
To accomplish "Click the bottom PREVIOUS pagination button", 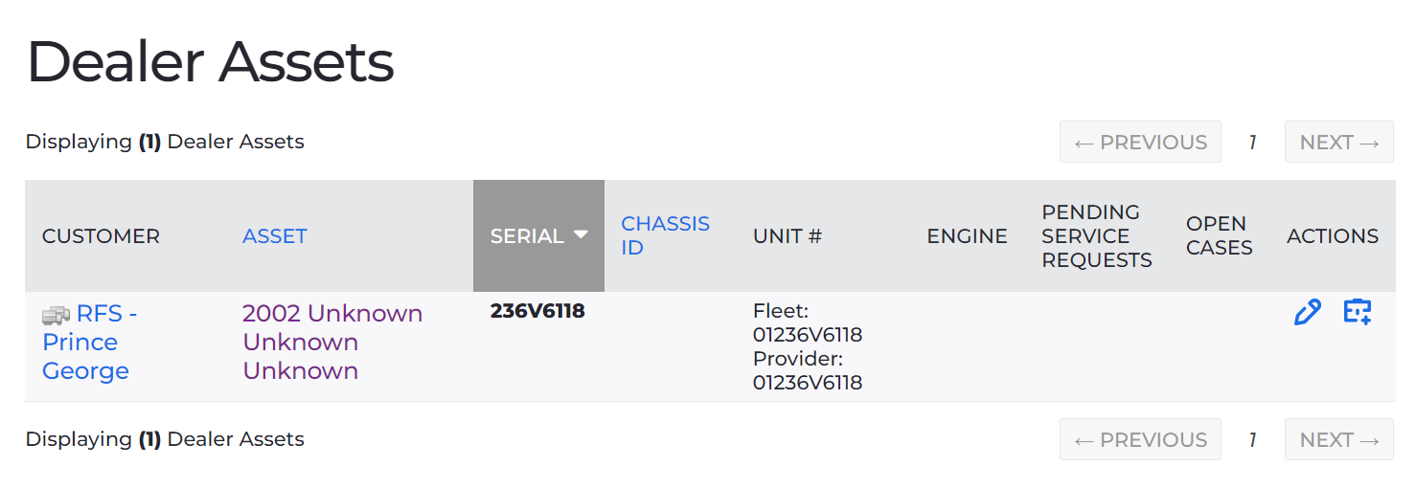I will (x=1140, y=439).
